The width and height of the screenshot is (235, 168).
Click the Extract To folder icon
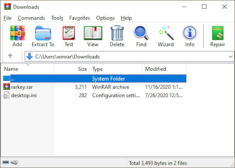43,33
